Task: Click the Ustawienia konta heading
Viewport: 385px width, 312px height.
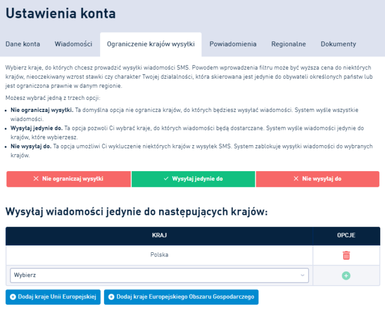Action: click(61, 14)
